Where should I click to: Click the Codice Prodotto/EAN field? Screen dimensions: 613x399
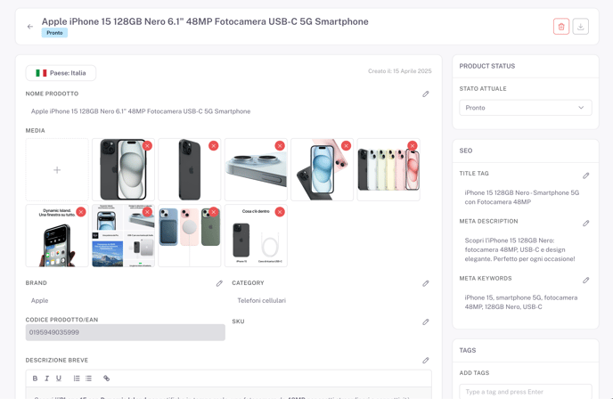coord(126,332)
